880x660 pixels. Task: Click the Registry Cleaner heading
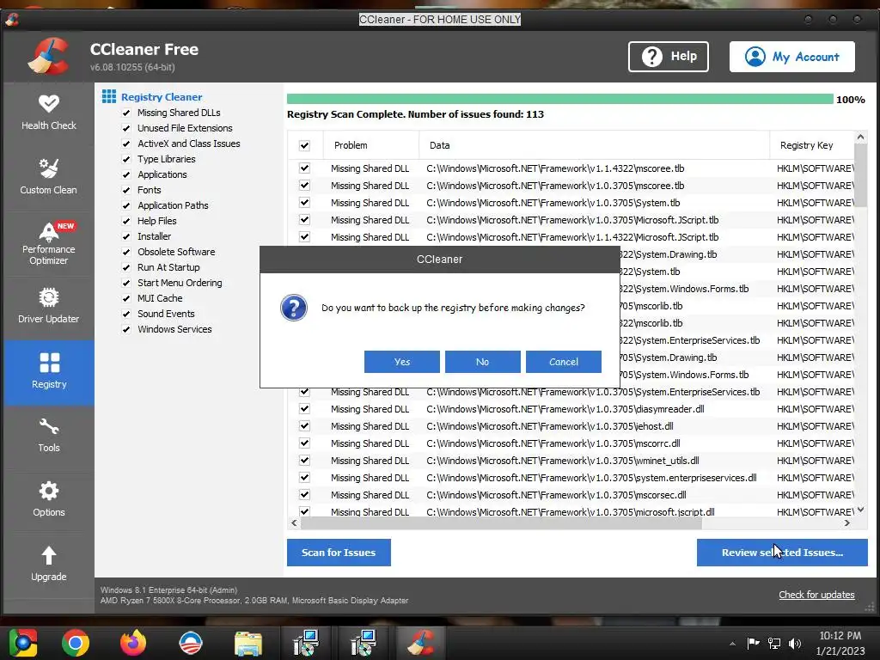(x=162, y=97)
